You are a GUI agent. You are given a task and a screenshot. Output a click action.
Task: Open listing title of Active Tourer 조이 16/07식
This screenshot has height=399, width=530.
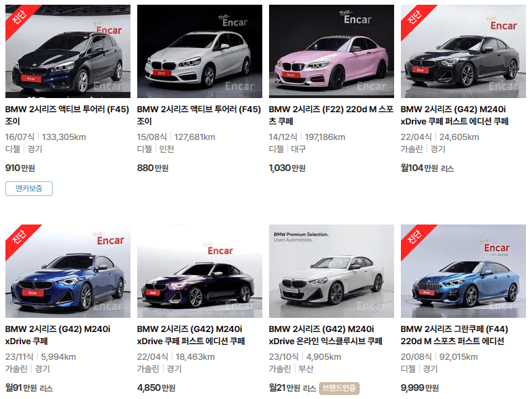(x=67, y=115)
